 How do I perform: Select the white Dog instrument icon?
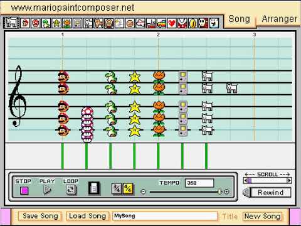coord(88,23)
